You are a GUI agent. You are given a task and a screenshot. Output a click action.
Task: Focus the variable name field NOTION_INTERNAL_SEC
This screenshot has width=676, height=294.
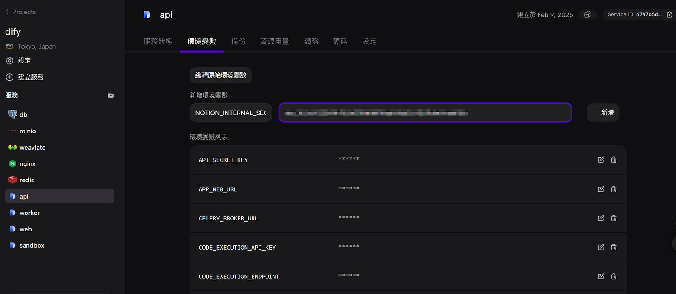(231, 113)
